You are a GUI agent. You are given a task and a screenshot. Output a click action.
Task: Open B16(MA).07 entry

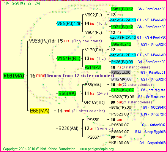[x=121, y=79]
